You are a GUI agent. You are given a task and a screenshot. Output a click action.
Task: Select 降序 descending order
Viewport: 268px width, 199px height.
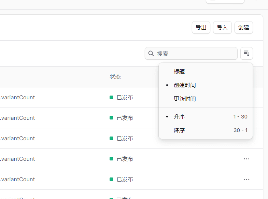tap(179, 130)
